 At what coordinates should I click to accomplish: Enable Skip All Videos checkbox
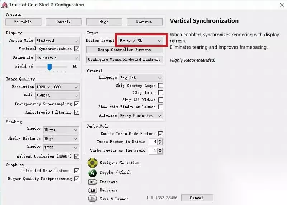click(160, 100)
